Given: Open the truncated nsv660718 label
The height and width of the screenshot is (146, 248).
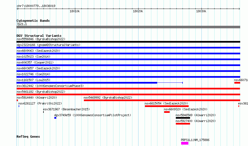Looking at the screenshot, I should (x=241, y=80).
